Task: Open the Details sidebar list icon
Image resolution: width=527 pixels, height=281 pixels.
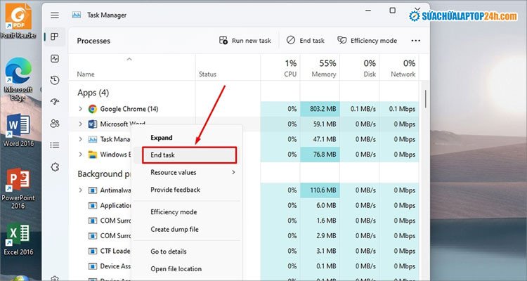Action: (x=55, y=145)
